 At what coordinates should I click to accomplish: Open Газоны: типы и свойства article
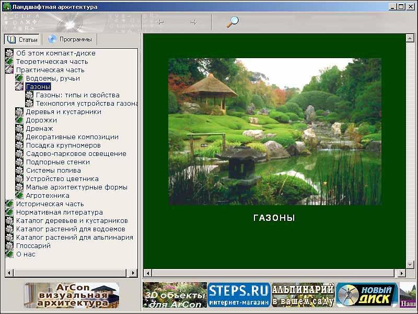pos(77,95)
